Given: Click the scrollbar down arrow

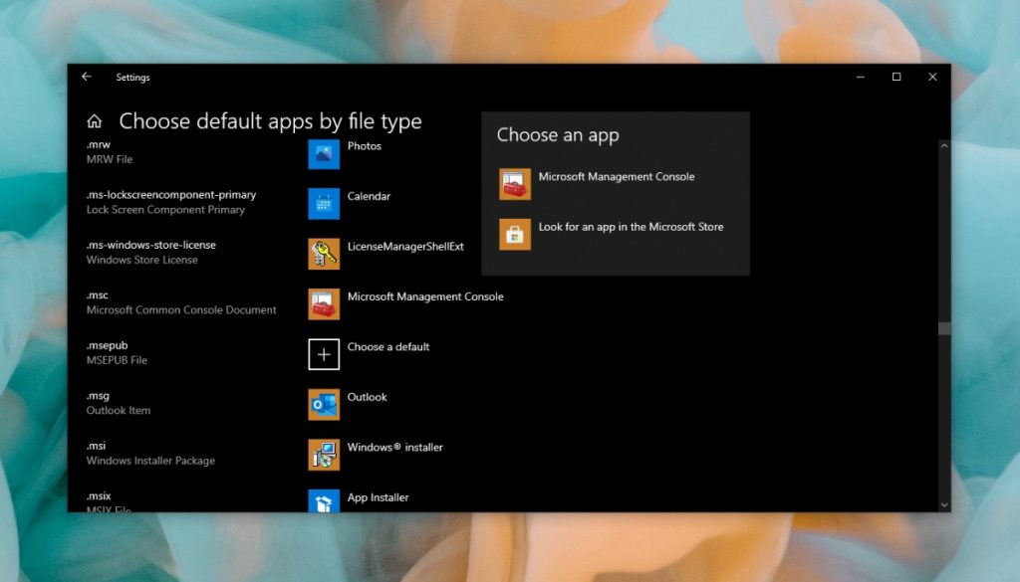Looking at the screenshot, I should (x=943, y=504).
